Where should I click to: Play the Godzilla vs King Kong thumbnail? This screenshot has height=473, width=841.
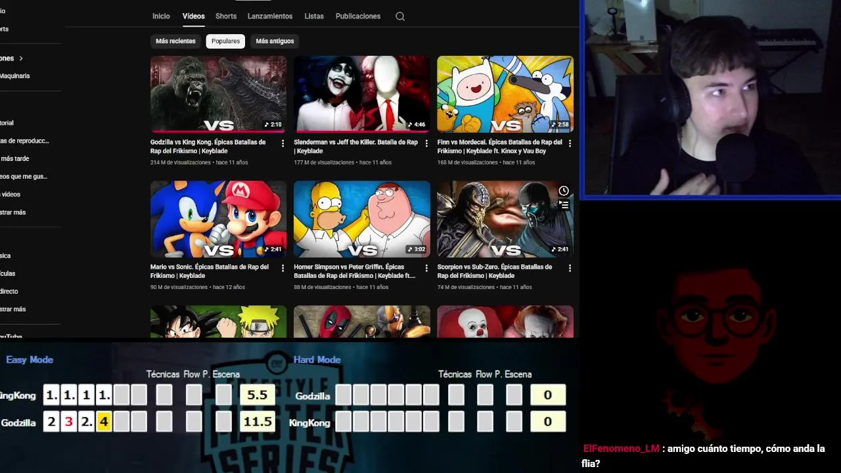coord(218,94)
